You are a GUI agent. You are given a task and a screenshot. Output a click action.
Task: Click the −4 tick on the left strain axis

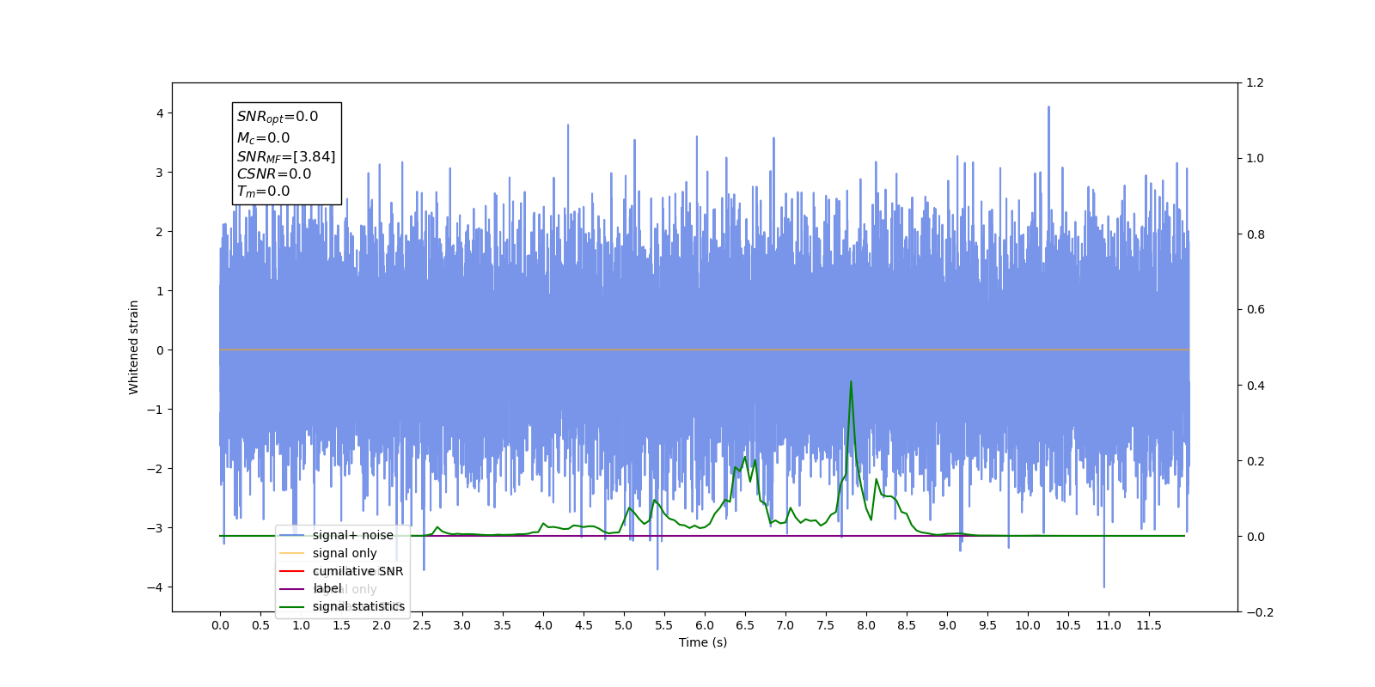(155, 587)
